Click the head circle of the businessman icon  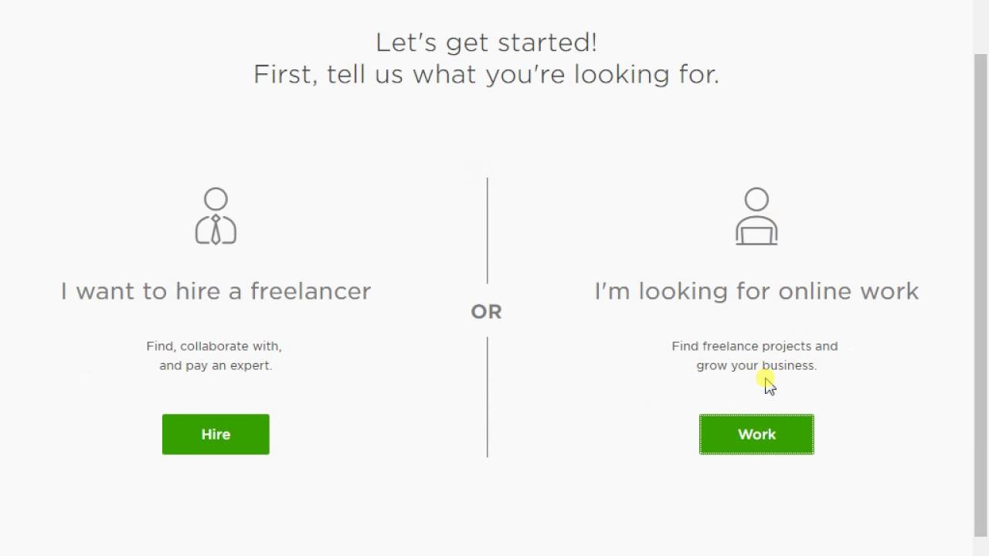click(216, 199)
